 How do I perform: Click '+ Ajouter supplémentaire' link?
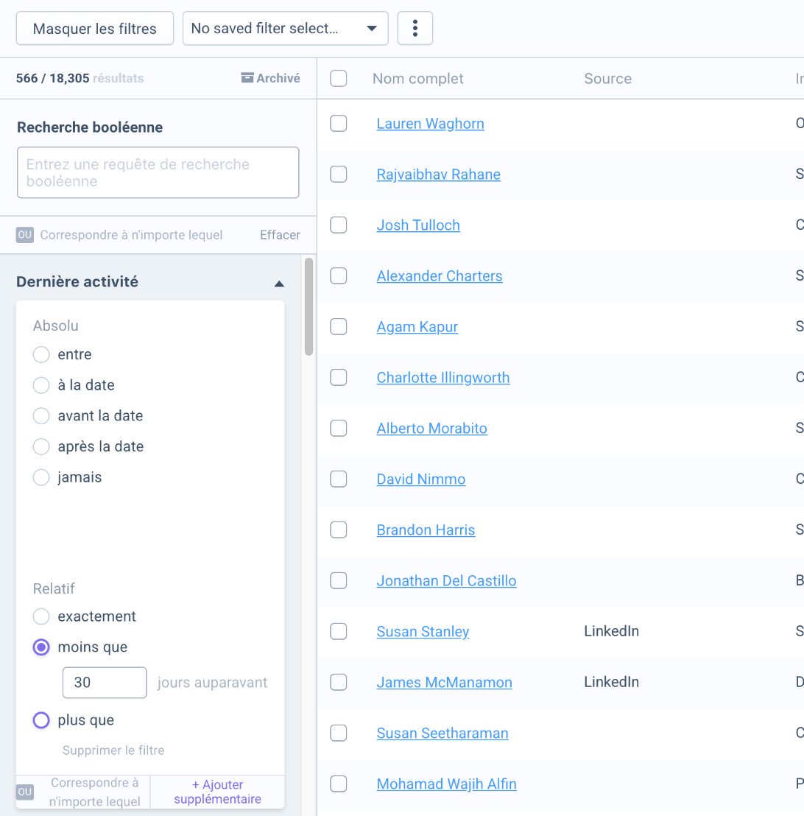pyautogui.click(x=217, y=792)
